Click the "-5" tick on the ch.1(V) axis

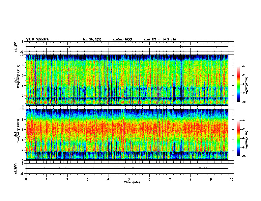(22, 52)
